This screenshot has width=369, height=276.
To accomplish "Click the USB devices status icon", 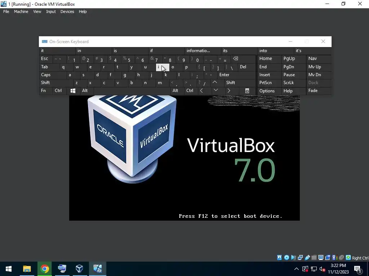I will coord(307,257).
